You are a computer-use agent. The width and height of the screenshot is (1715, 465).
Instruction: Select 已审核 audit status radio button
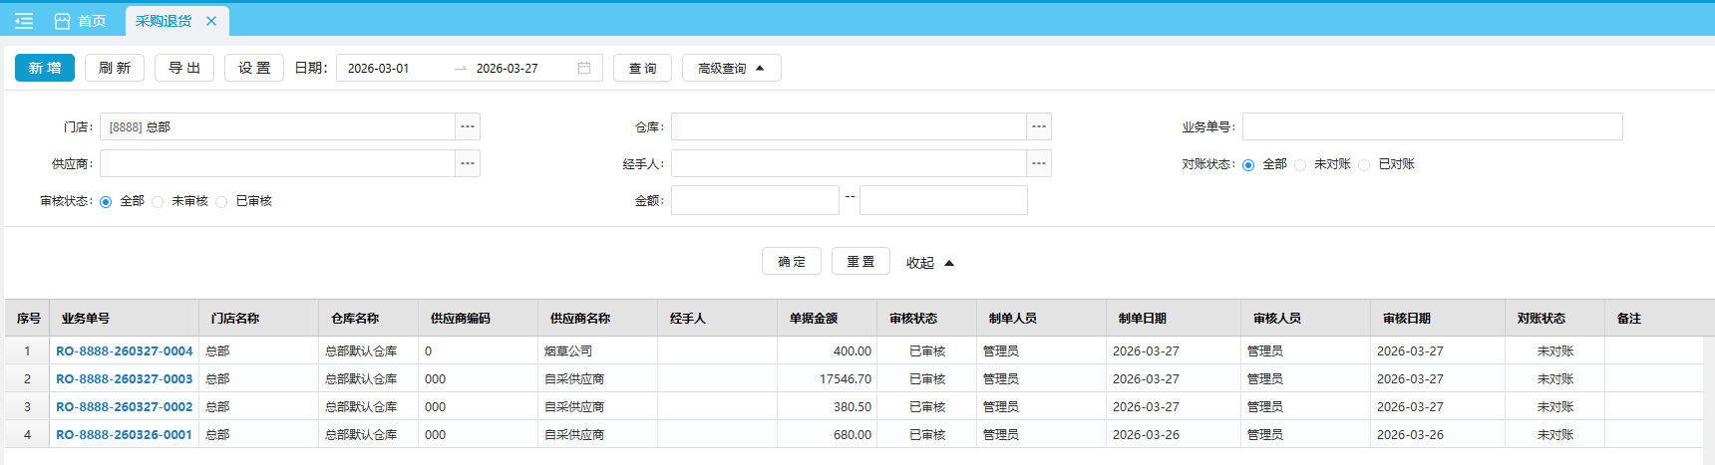(222, 202)
